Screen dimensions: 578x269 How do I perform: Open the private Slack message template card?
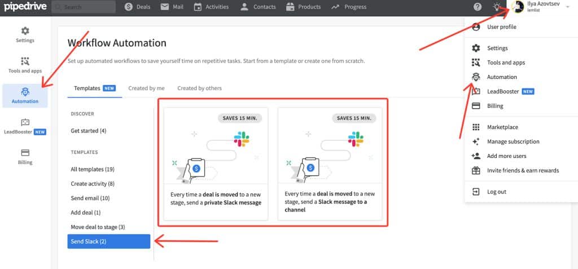(x=216, y=164)
